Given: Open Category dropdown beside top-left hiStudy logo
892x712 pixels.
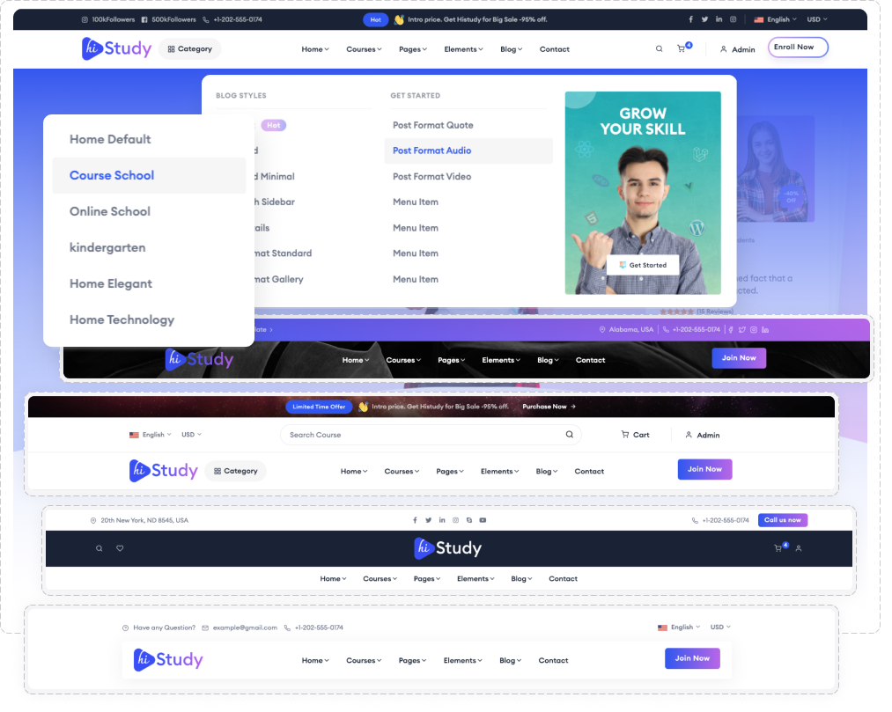Looking at the screenshot, I should [190, 49].
